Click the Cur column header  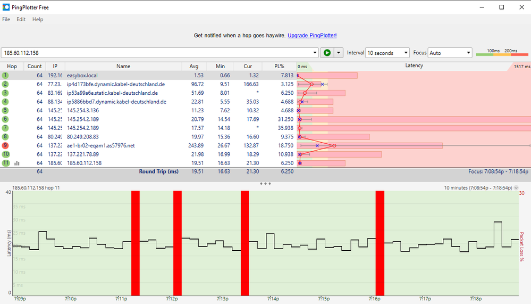[248, 66]
